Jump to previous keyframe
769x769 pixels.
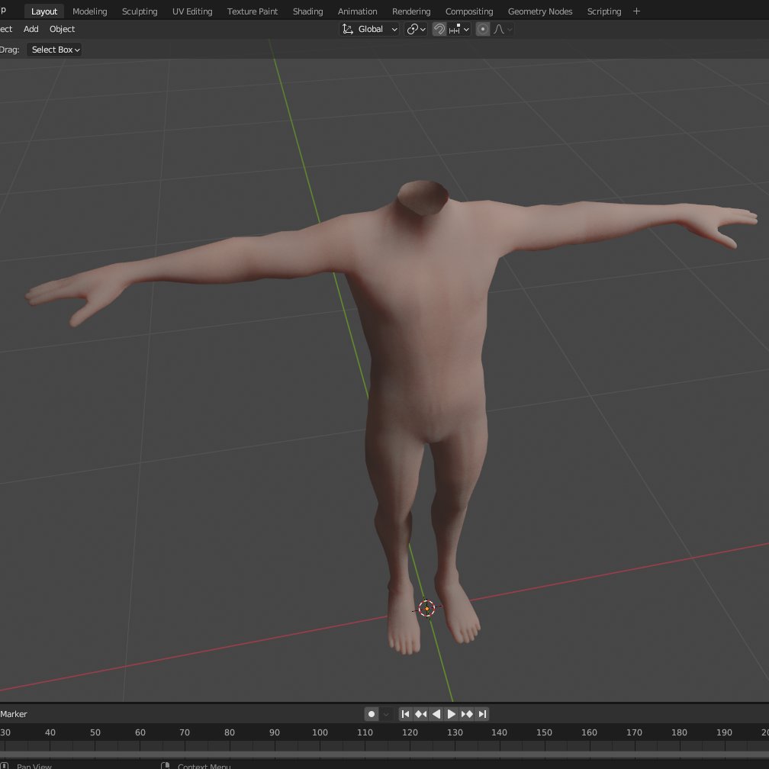point(421,714)
